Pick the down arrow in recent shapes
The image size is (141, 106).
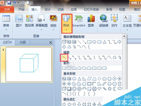[x=64, y=47]
